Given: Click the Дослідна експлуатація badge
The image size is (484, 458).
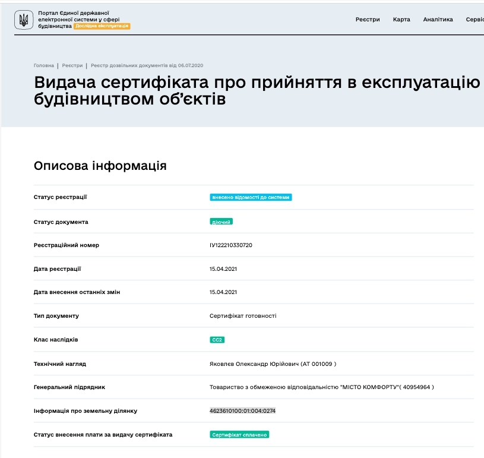Looking at the screenshot, I should point(102,26).
